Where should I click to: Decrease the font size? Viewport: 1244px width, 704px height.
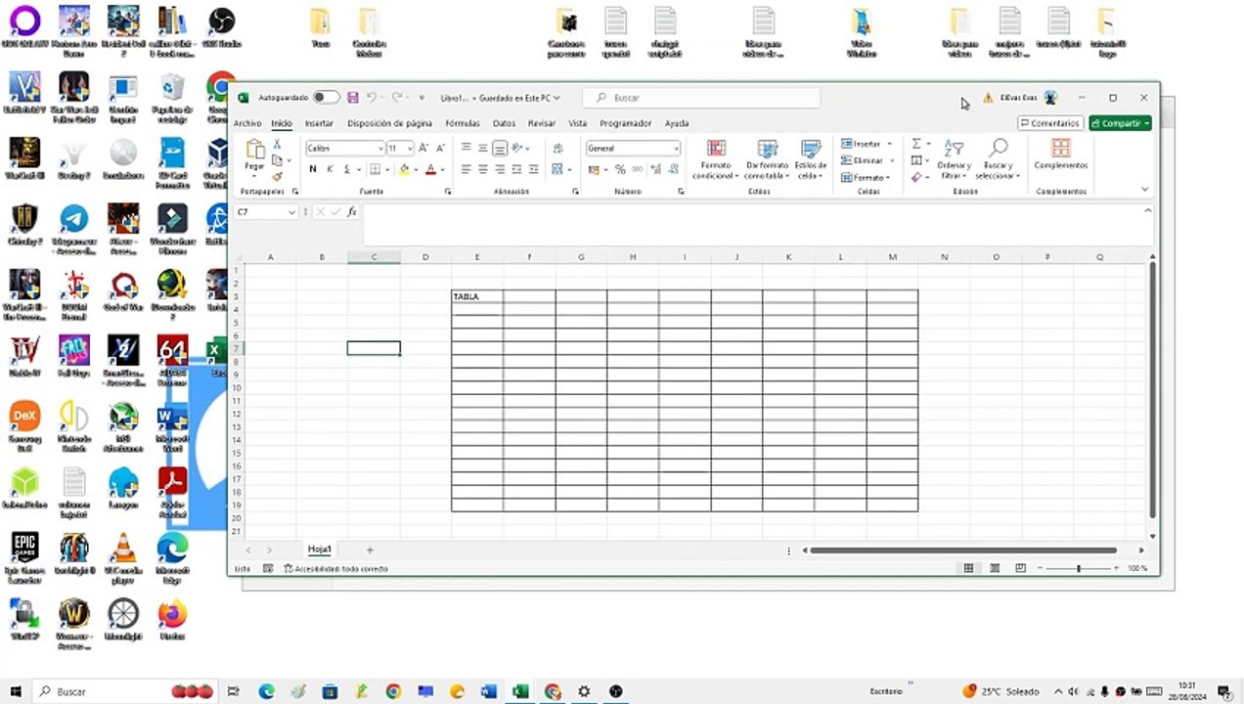(x=439, y=148)
